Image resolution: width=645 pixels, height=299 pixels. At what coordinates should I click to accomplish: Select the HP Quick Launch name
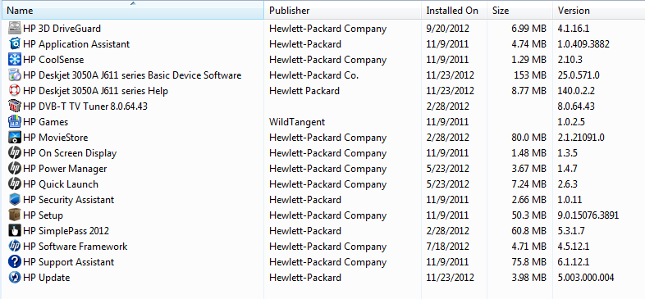point(61,184)
